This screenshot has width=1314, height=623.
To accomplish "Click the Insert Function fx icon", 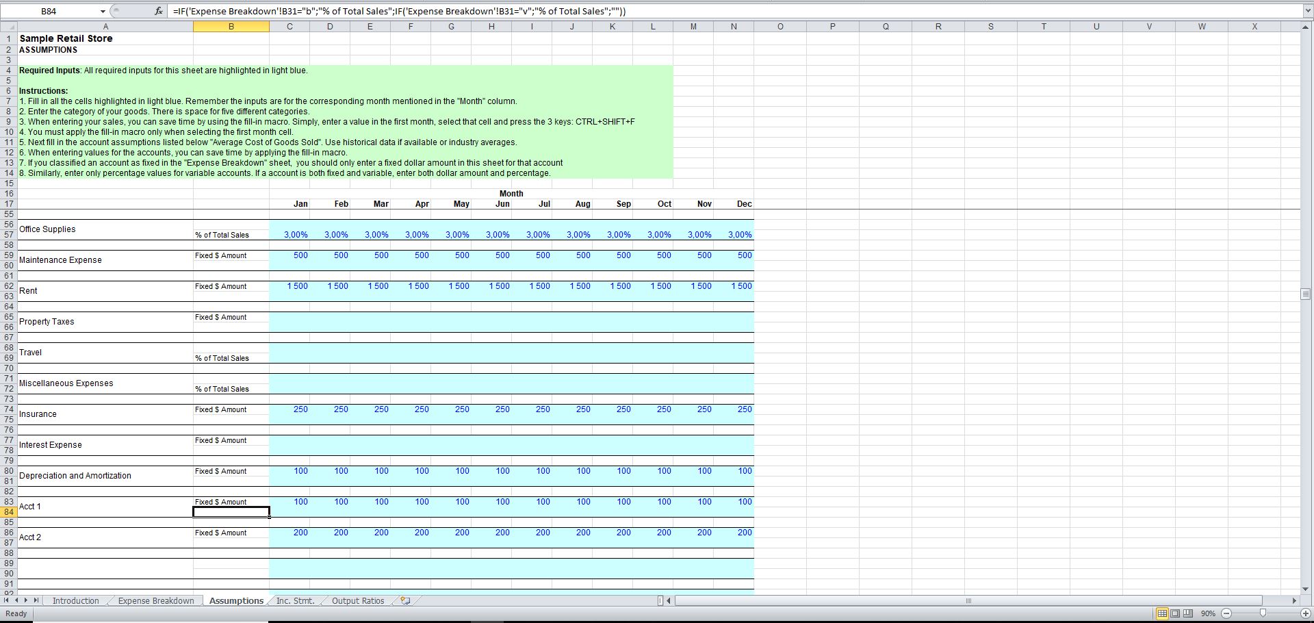I will [x=157, y=11].
